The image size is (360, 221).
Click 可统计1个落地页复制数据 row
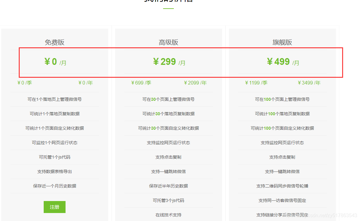[x=55, y=114]
